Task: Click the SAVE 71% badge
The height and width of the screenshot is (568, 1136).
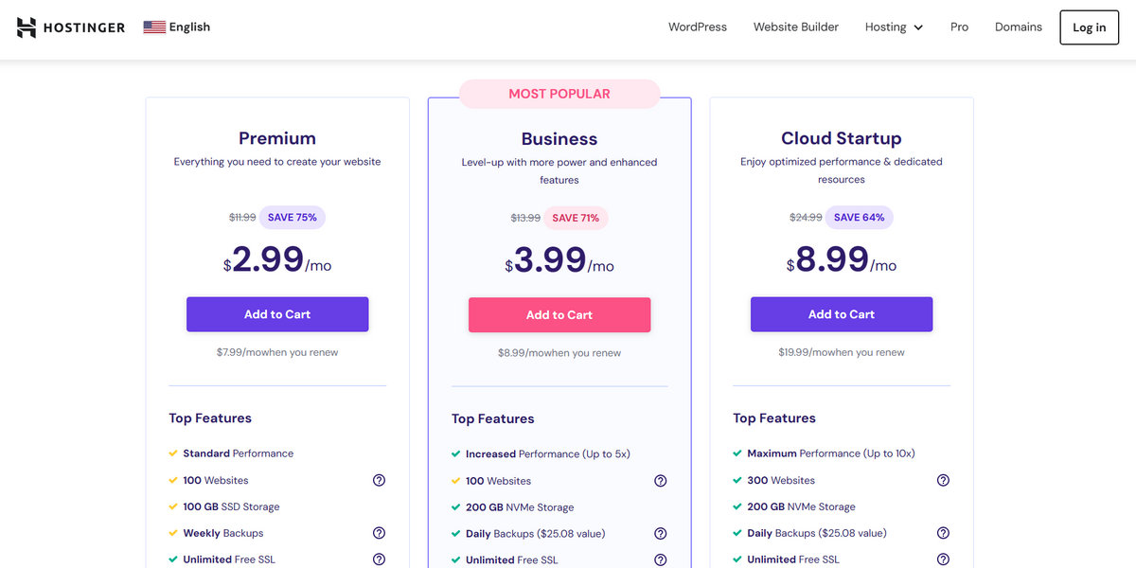Action: click(x=576, y=218)
